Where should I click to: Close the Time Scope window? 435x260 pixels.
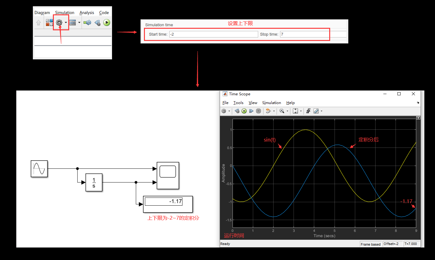[x=414, y=94]
